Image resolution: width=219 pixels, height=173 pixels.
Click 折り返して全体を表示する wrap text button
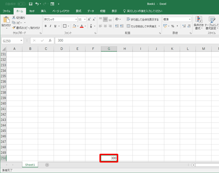143,19
